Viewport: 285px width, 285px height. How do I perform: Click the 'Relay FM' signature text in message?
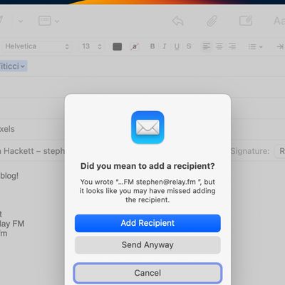[12, 224]
